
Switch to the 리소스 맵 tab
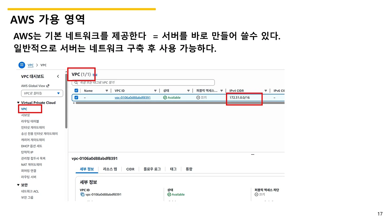(110, 169)
